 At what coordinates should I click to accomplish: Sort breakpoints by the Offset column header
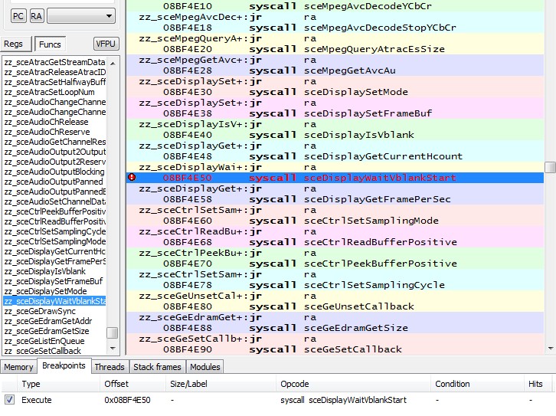(x=116, y=384)
